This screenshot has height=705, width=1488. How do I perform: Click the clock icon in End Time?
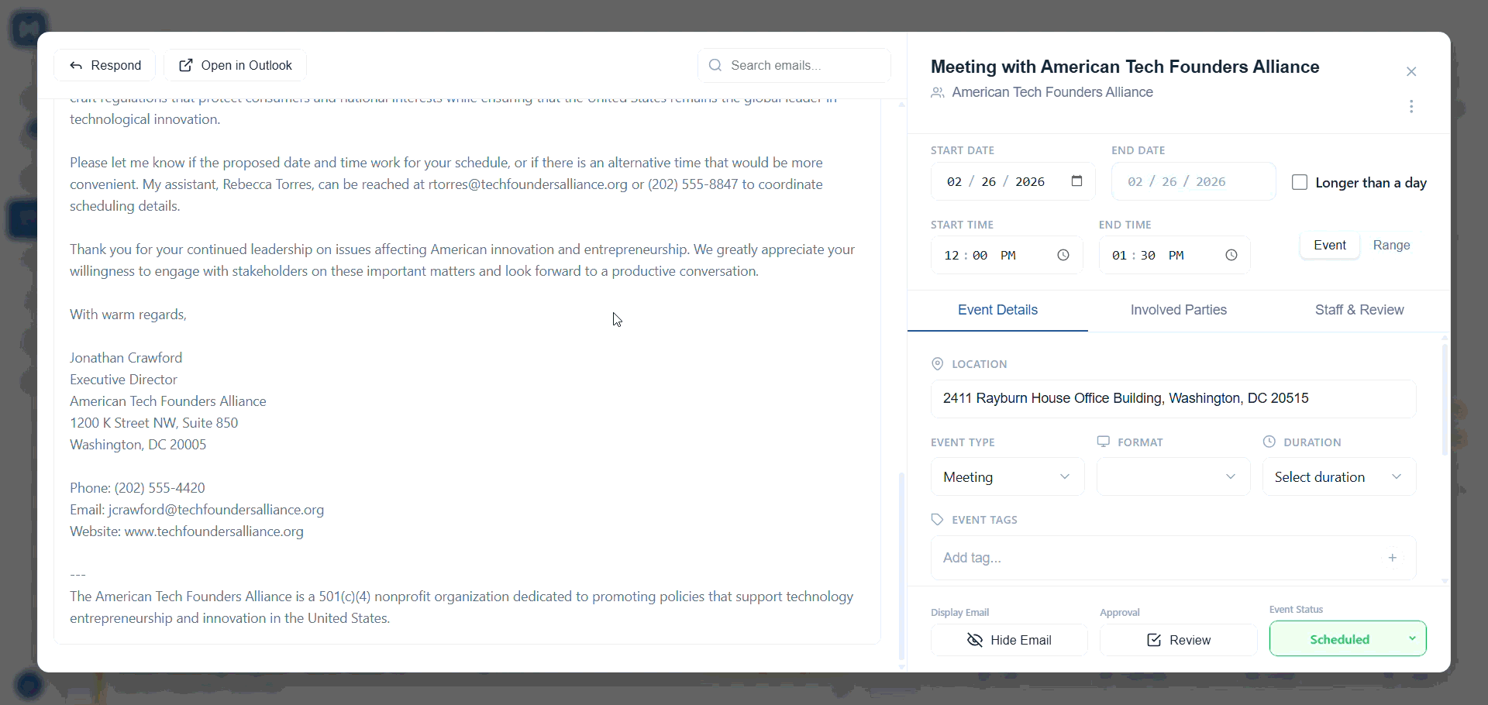pos(1231,256)
